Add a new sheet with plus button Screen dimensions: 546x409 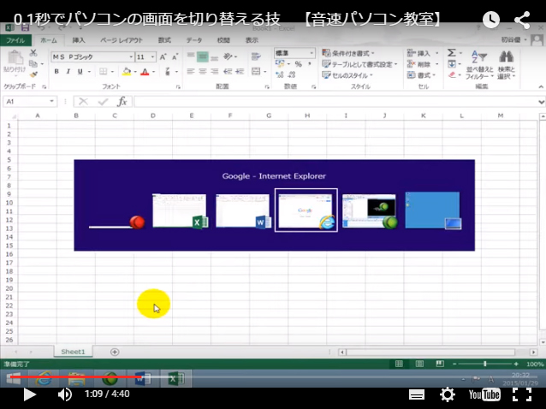pos(115,353)
